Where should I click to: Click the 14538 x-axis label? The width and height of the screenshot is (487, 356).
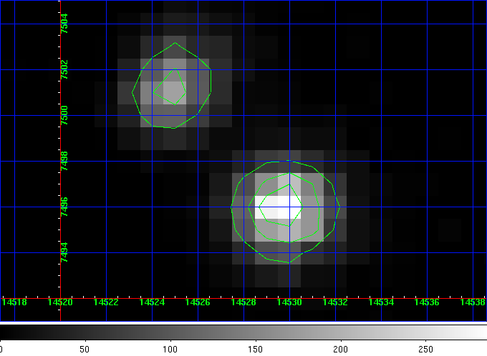coord(473,302)
